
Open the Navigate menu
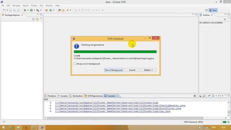click(16, 6)
